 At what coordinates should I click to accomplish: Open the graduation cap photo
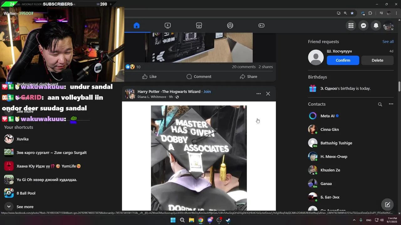pyautogui.click(x=199, y=158)
